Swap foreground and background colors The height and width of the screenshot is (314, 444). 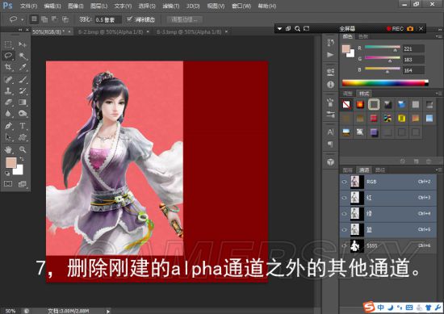click(22, 159)
